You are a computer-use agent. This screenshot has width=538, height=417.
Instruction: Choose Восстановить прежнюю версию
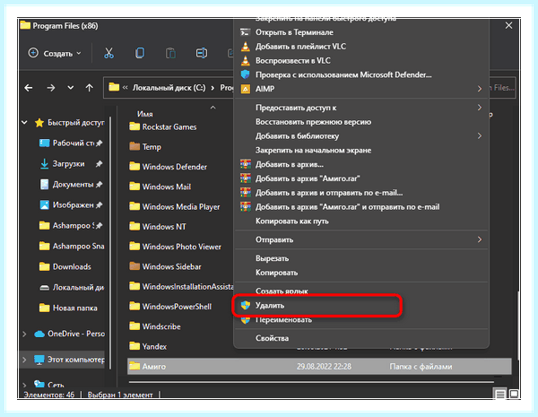tap(361, 122)
